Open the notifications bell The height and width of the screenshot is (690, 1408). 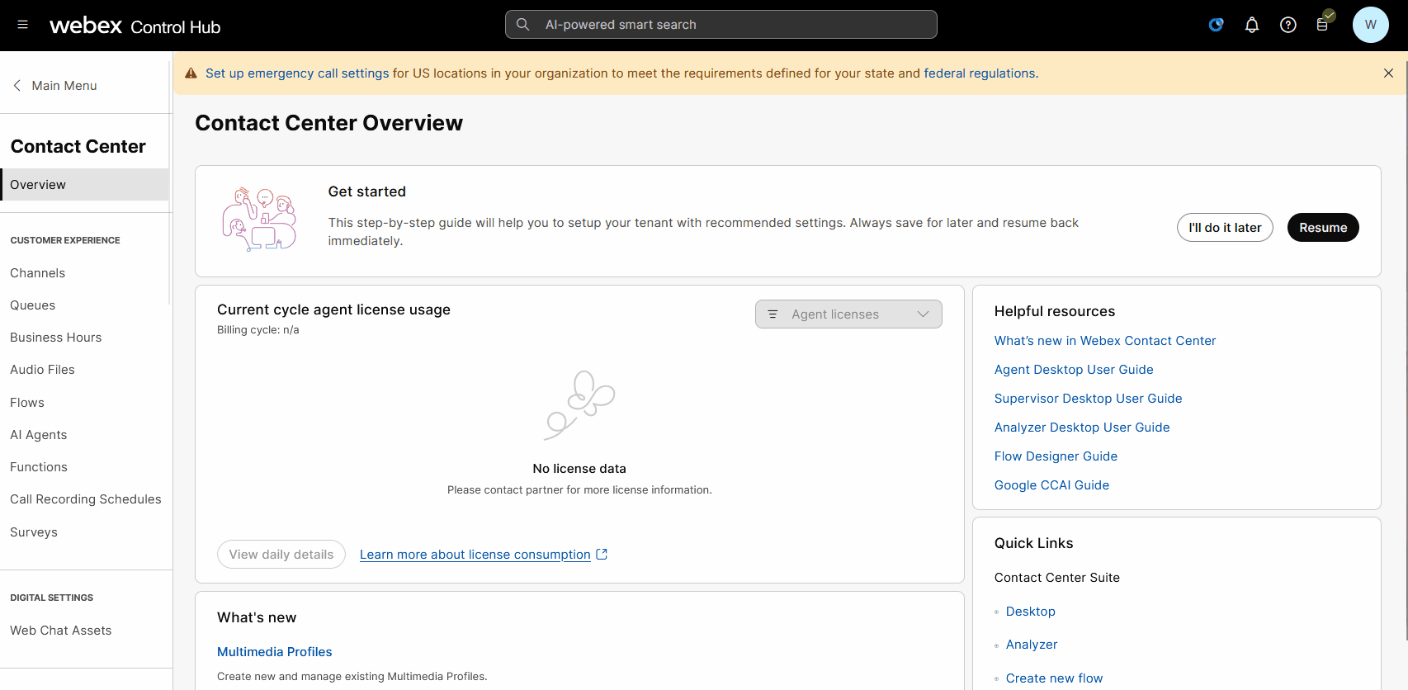[x=1251, y=25]
